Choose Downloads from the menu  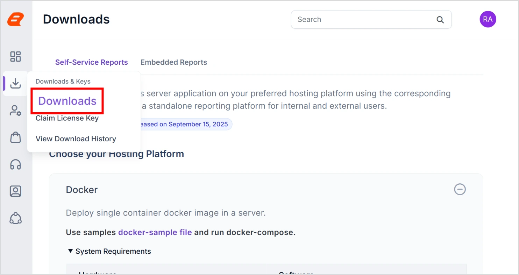(x=67, y=101)
